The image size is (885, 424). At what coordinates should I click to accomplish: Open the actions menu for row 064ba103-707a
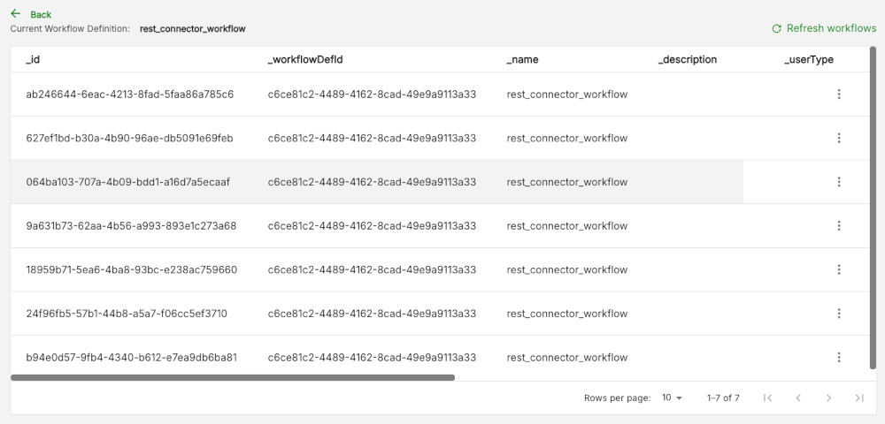(839, 182)
